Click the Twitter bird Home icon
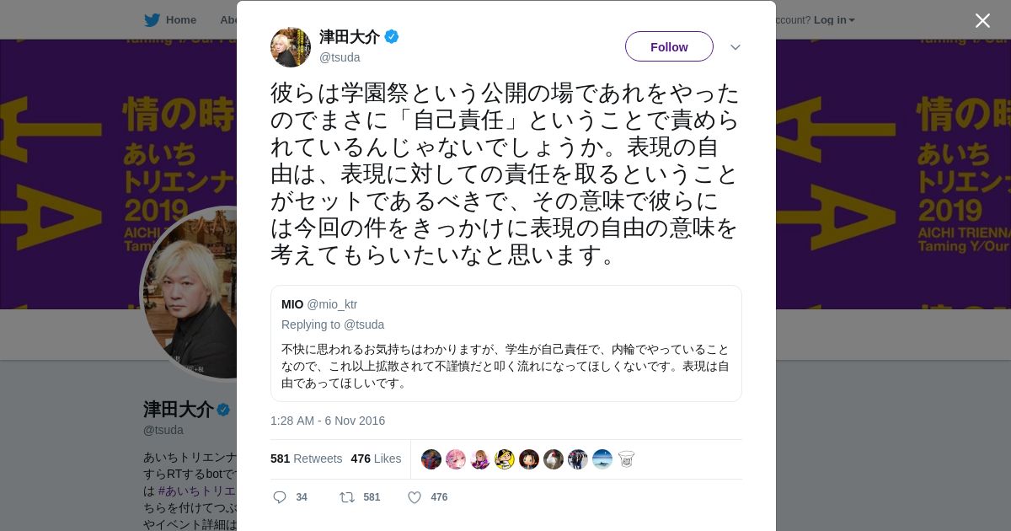1011x531 pixels. [x=152, y=20]
